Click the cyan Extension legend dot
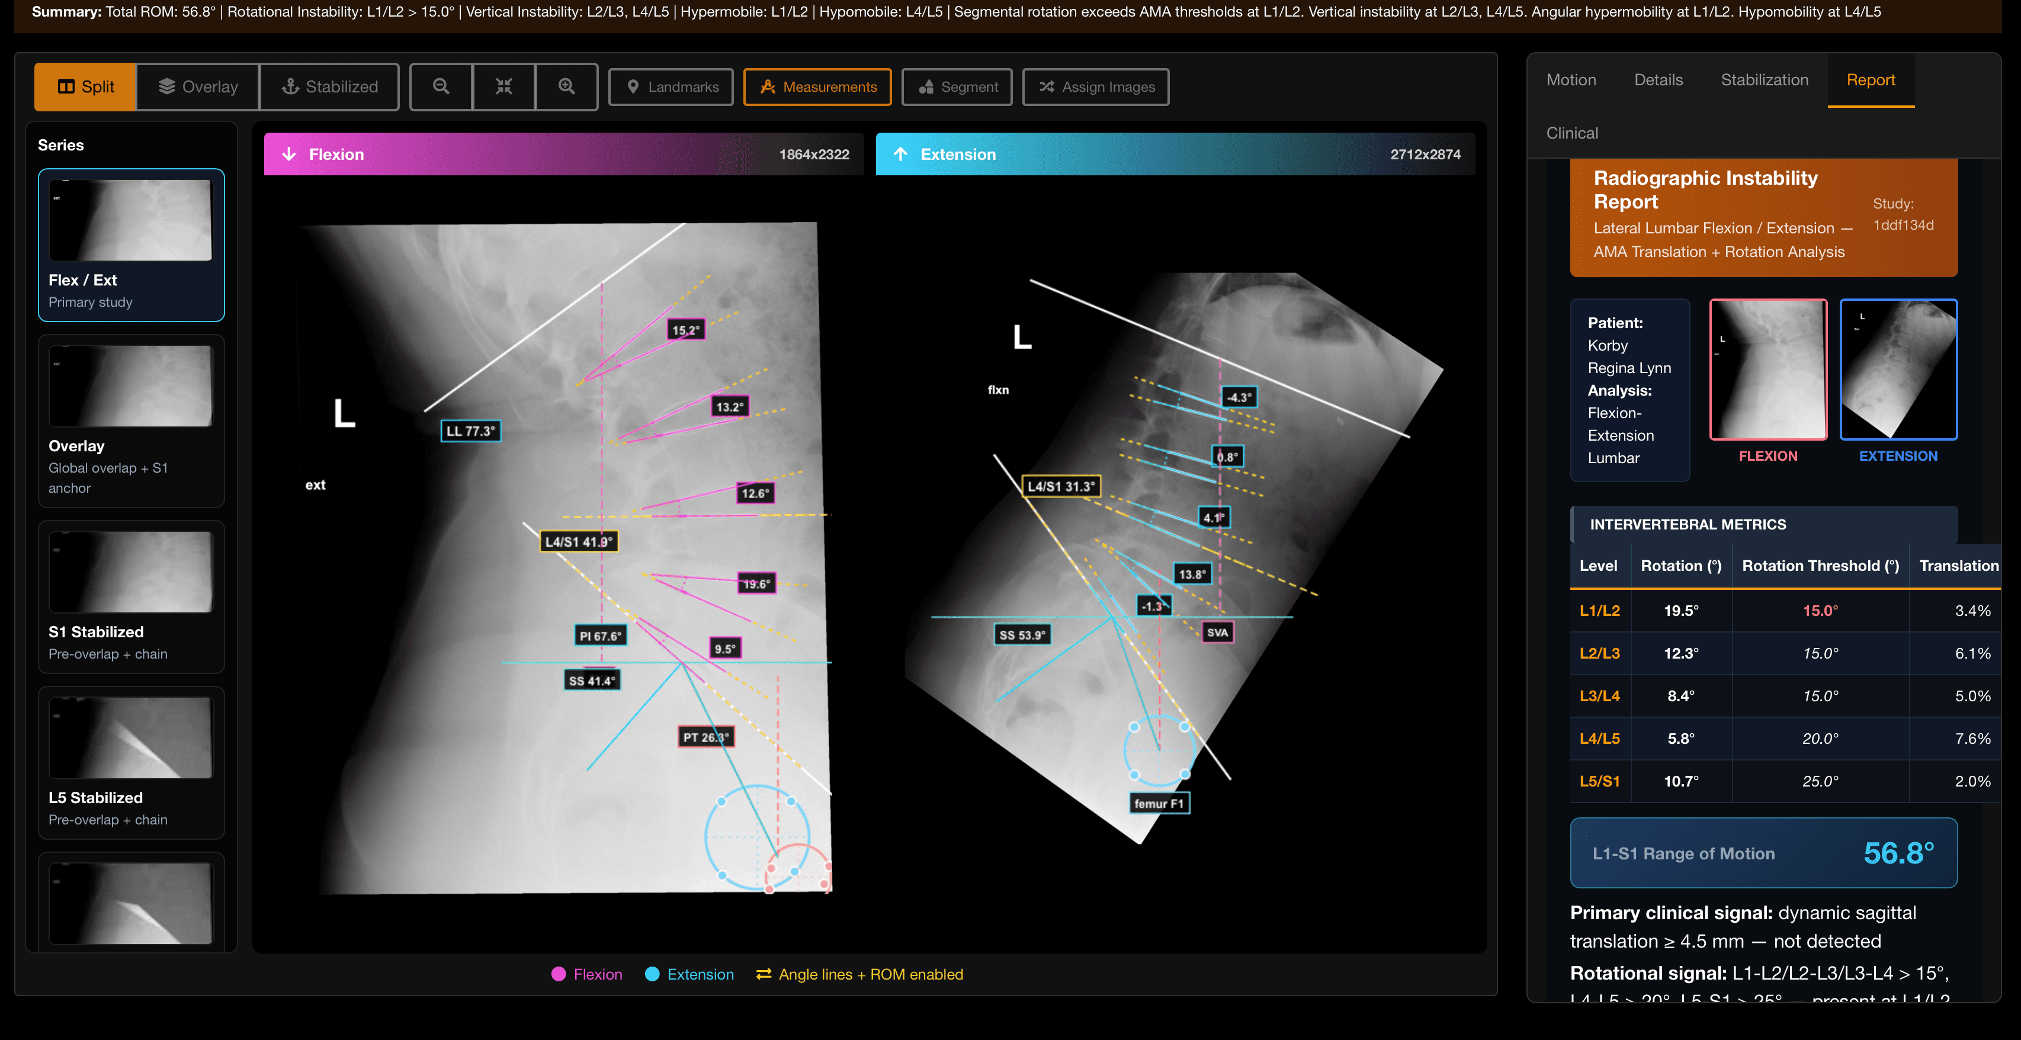The height and width of the screenshot is (1040, 2021). [652, 974]
